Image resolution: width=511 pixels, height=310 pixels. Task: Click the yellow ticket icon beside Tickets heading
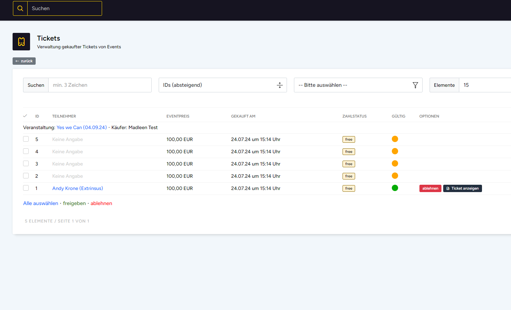click(x=21, y=42)
